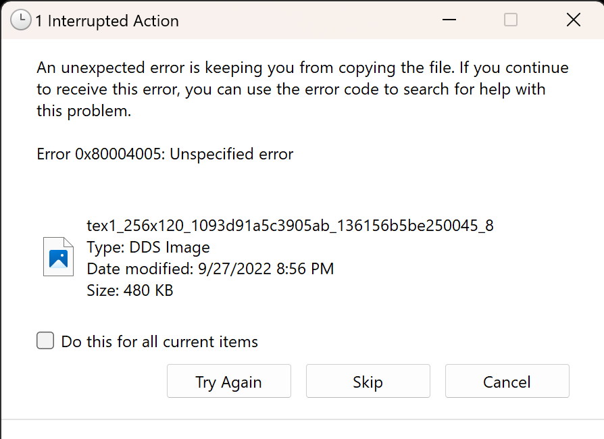
Task: Close the Interrupted Action dialog
Action: 574,20
